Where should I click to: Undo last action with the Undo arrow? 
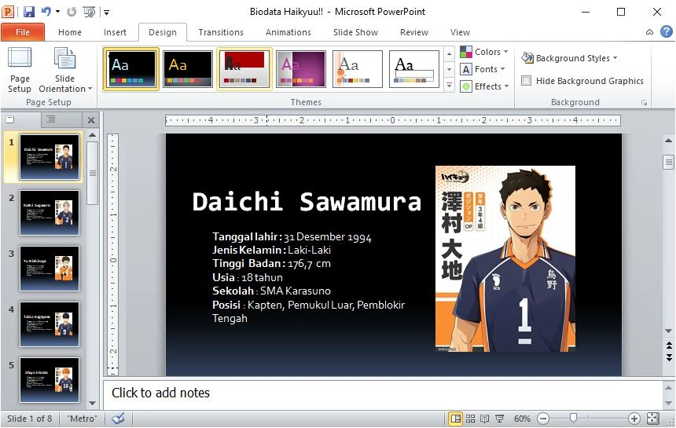click(46, 12)
